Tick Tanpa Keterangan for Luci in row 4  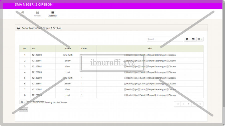coord(147,72)
